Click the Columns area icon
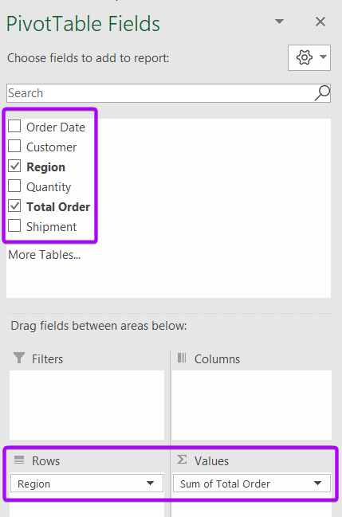Image resolution: width=342 pixels, height=517 pixels. coord(182,358)
